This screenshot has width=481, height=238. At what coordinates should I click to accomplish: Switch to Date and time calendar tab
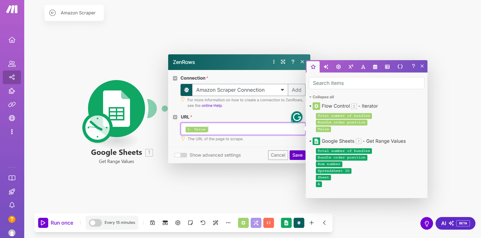coord(375,67)
